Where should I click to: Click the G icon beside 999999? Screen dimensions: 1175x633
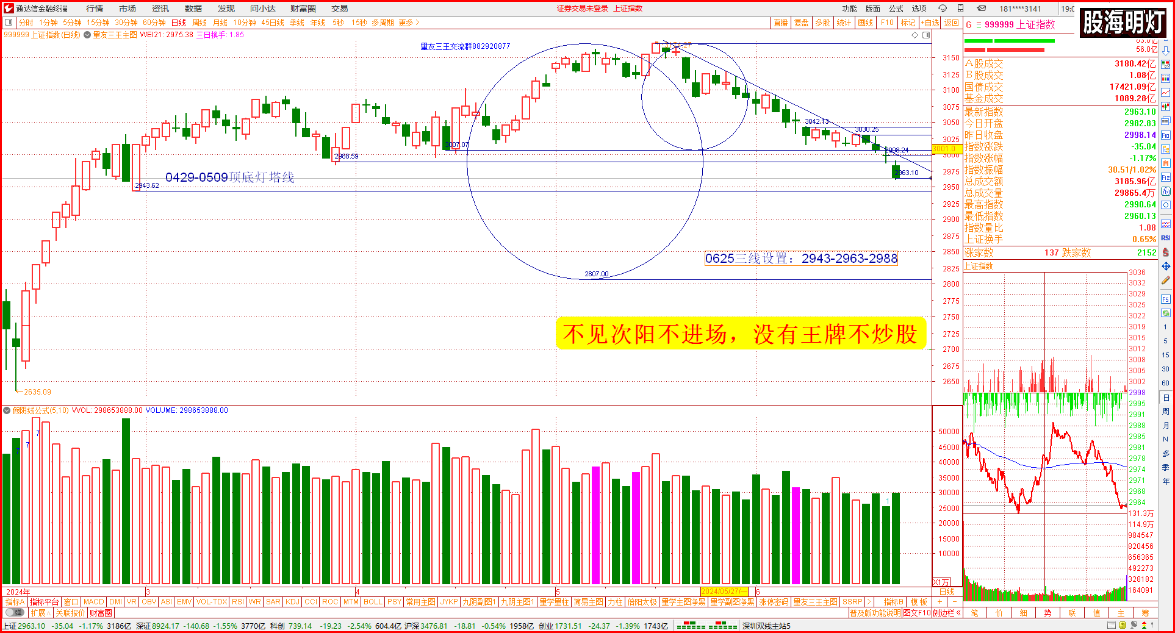969,25
